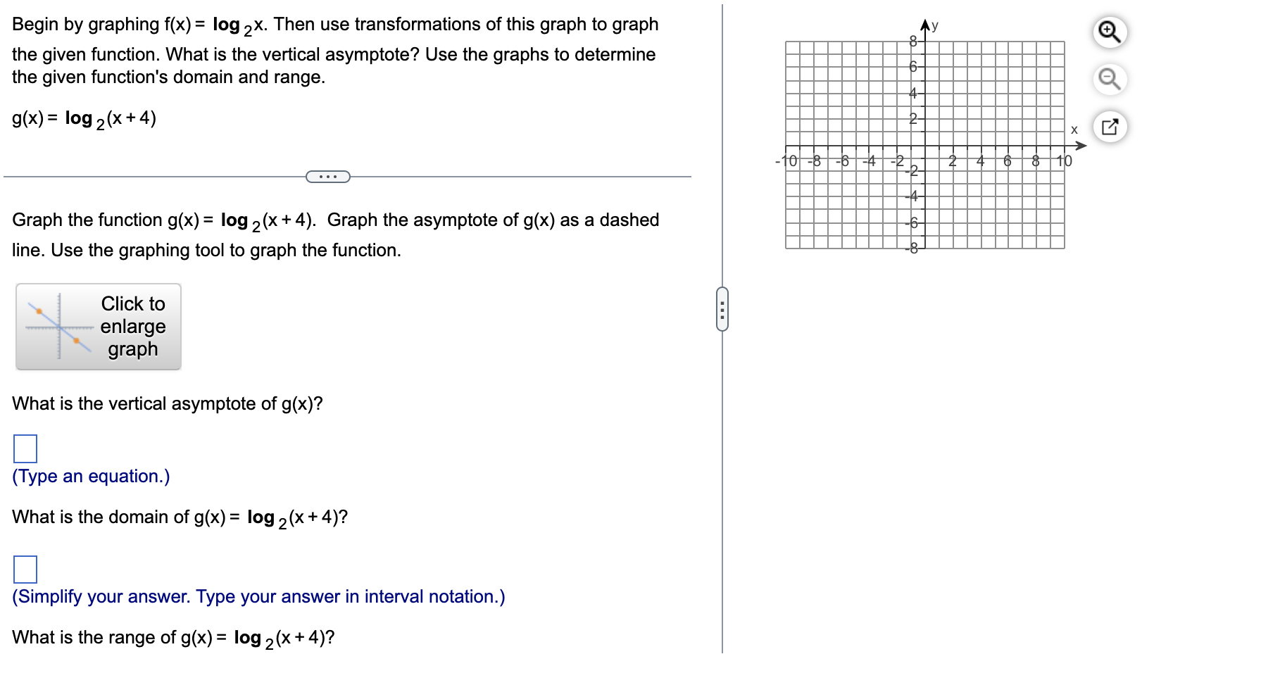The height and width of the screenshot is (685, 1280).
Task: Click the Simplify your answer instruction line
Action: (x=258, y=596)
